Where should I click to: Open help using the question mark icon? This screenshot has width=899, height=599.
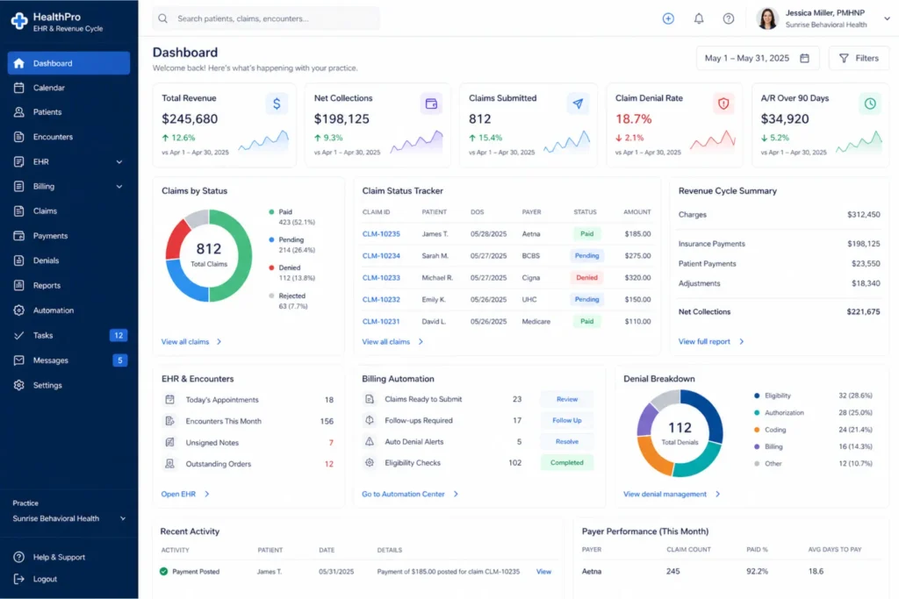(726, 18)
